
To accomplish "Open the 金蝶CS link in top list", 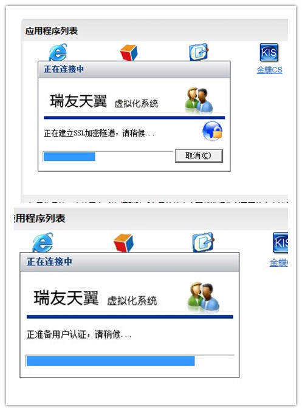I will pos(269,70).
